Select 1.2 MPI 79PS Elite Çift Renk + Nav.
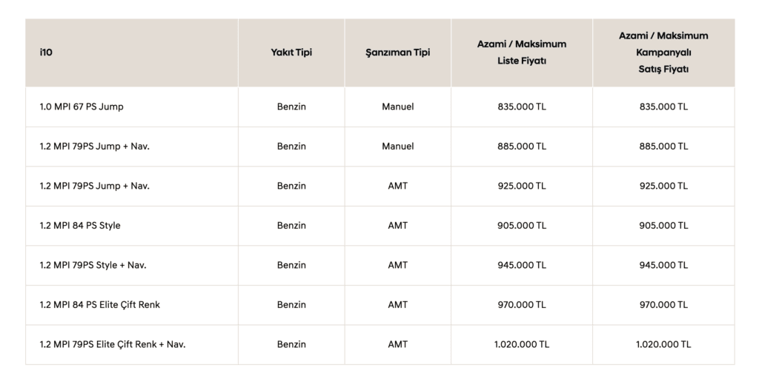This screenshot has height=376, width=759. coord(113,345)
